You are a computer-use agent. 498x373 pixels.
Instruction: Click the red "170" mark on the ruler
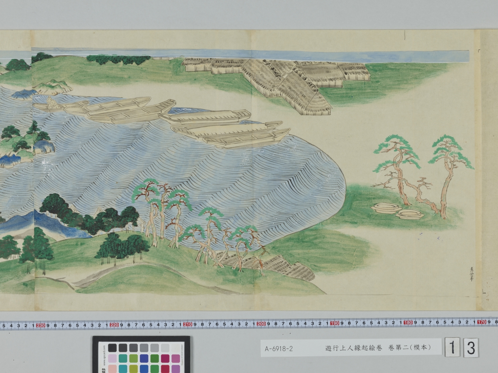pyautogui.click(x=482, y=322)
